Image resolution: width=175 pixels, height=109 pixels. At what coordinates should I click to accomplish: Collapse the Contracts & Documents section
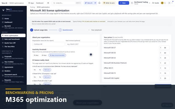point(24,52)
